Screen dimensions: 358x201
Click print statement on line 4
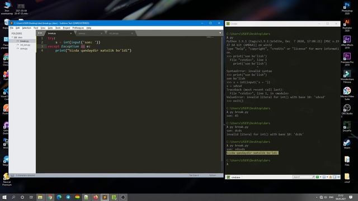pos(93,50)
